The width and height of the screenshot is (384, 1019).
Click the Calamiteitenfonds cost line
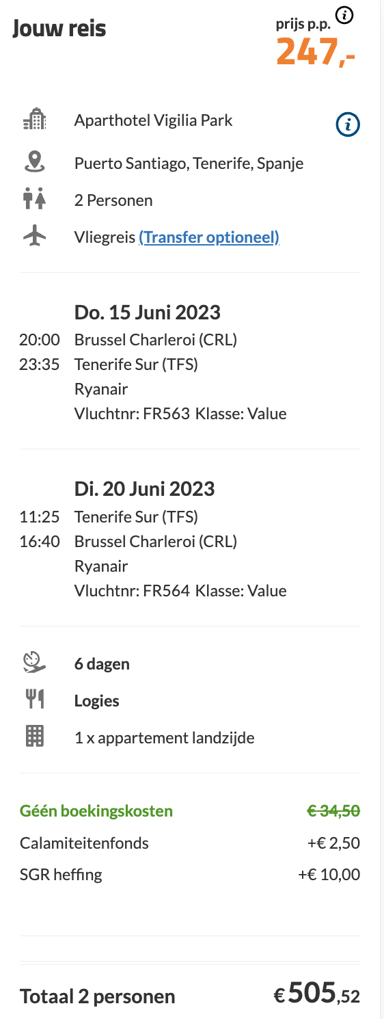(190, 843)
